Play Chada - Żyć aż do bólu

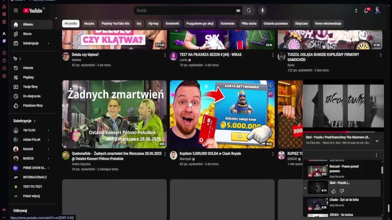click(x=342, y=204)
